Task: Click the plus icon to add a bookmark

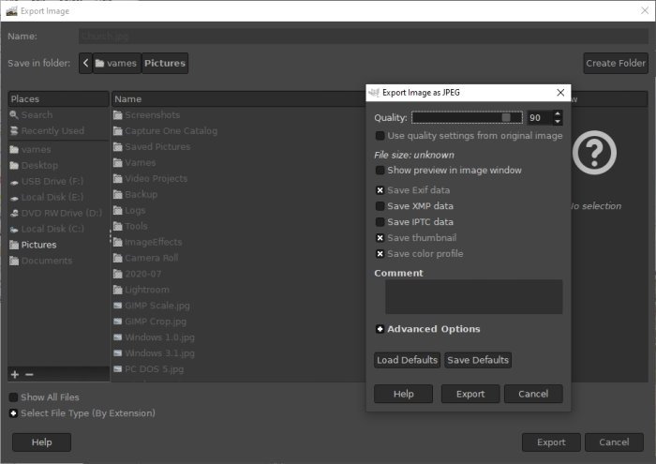Action: [14, 374]
